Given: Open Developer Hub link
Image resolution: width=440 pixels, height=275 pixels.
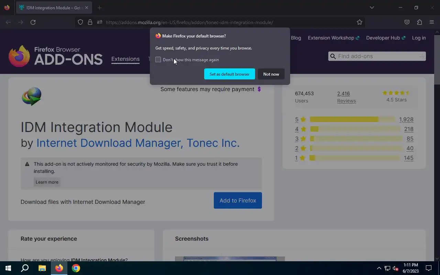Looking at the screenshot, I should point(386,38).
